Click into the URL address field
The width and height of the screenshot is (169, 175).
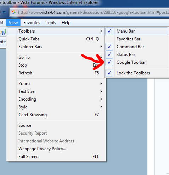93,12
